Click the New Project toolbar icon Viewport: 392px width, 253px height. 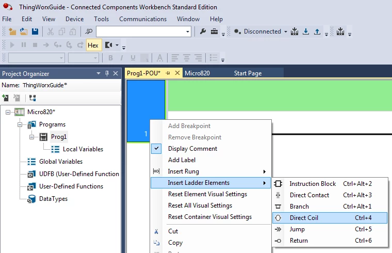pyautogui.click(x=12, y=31)
